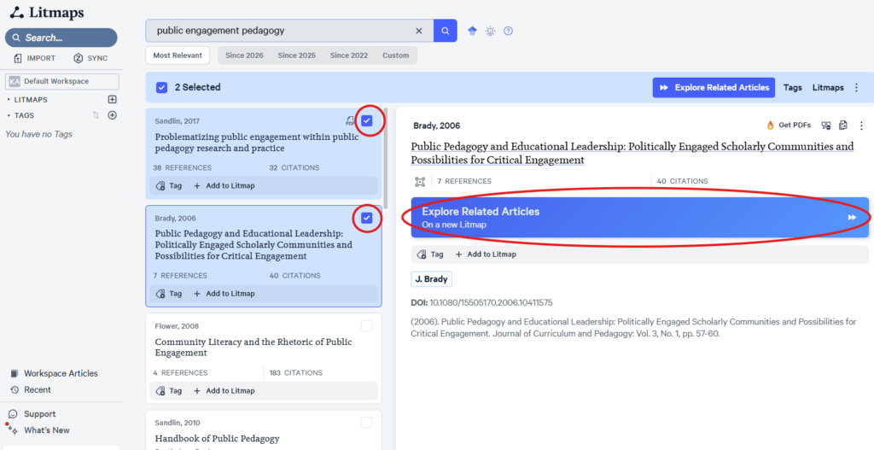Select the Since 2022 filter

[349, 56]
